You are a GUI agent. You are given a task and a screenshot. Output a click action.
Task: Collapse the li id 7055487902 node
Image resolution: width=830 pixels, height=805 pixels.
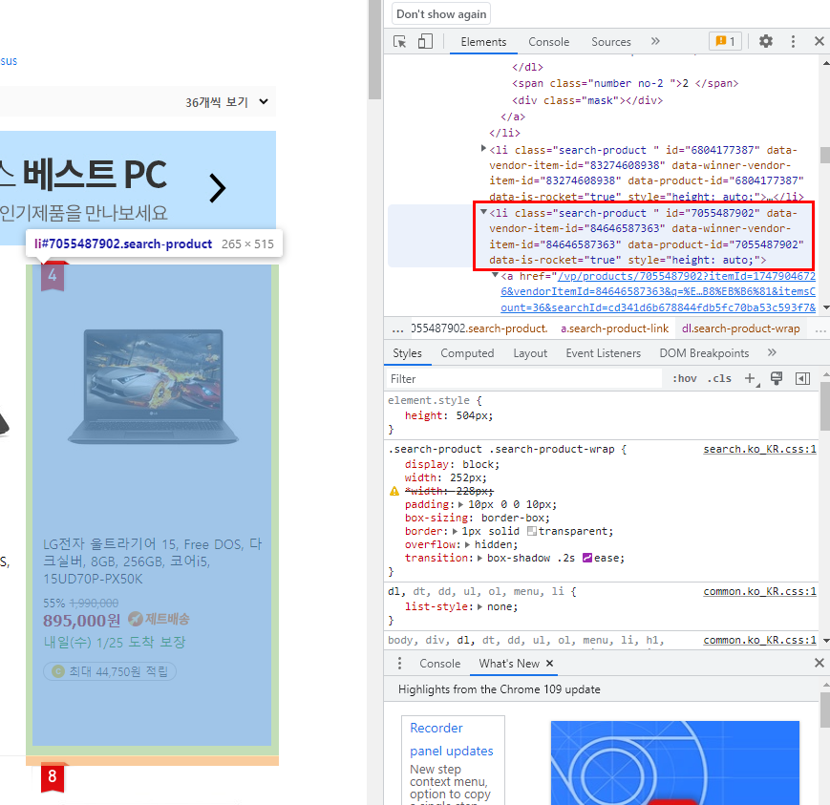[483, 212]
